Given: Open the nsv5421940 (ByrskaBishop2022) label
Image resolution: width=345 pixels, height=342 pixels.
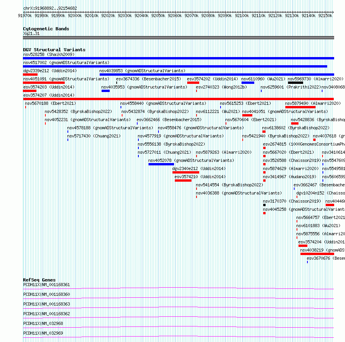Looking at the screenshot, I should point(276,136).
